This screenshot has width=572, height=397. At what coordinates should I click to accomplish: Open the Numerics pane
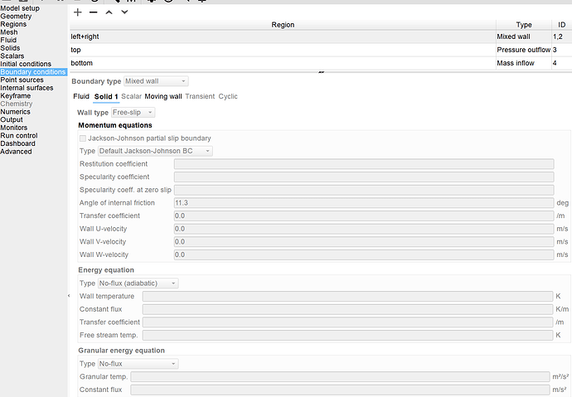[x=15, y=112]
